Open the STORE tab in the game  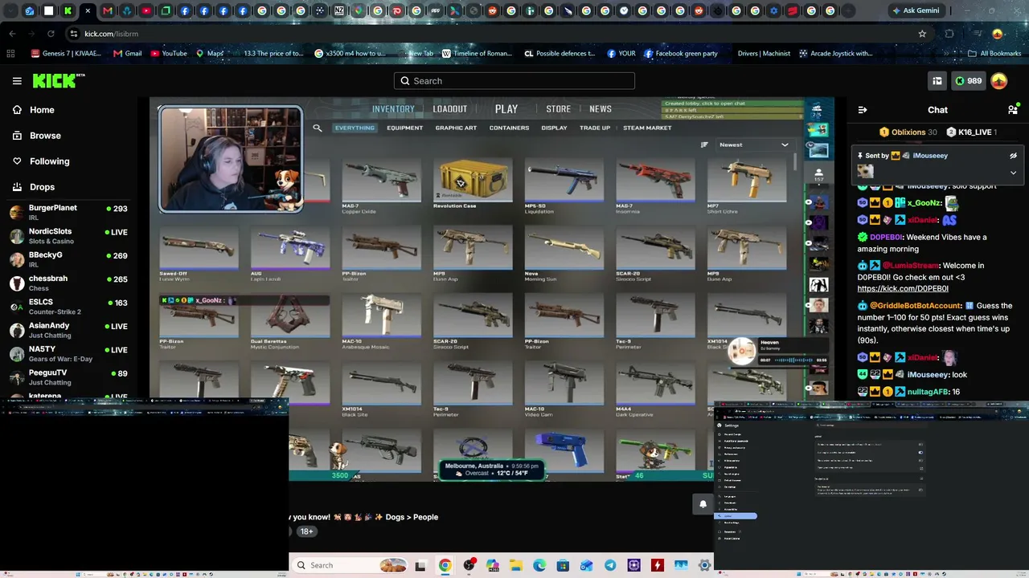pyautogui.click(x=559, y=109)
